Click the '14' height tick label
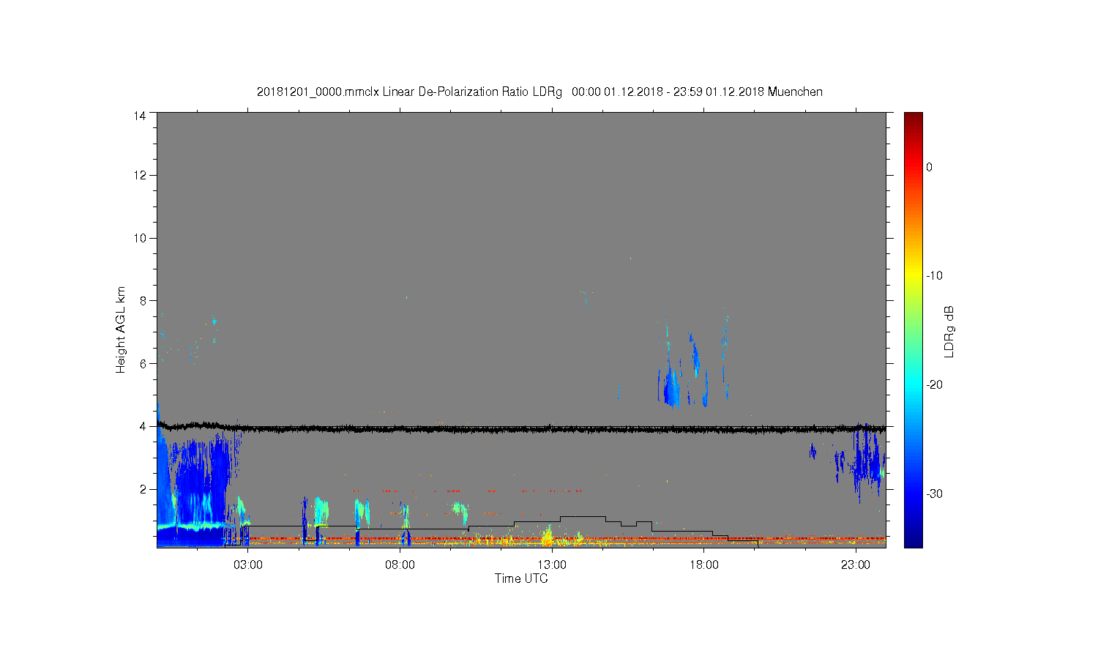Image resolution: width=1098 pixels, height=659 pixels. point(140,116)
